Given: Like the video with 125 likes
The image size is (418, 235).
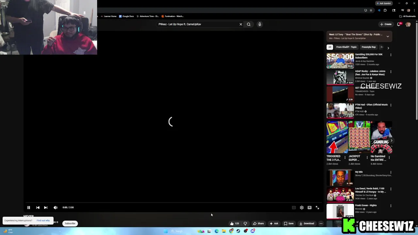Looking at the screenshot, I should 234,224.
